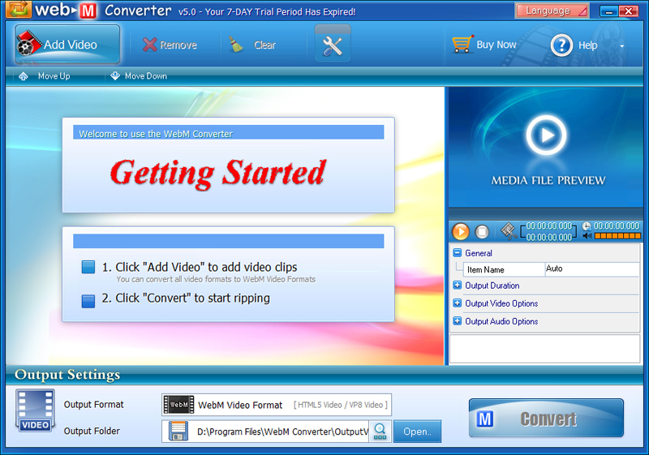Screen dimensions: 649x455
Task: Open settings with the wrench tools icon
Action: [333, 45]
